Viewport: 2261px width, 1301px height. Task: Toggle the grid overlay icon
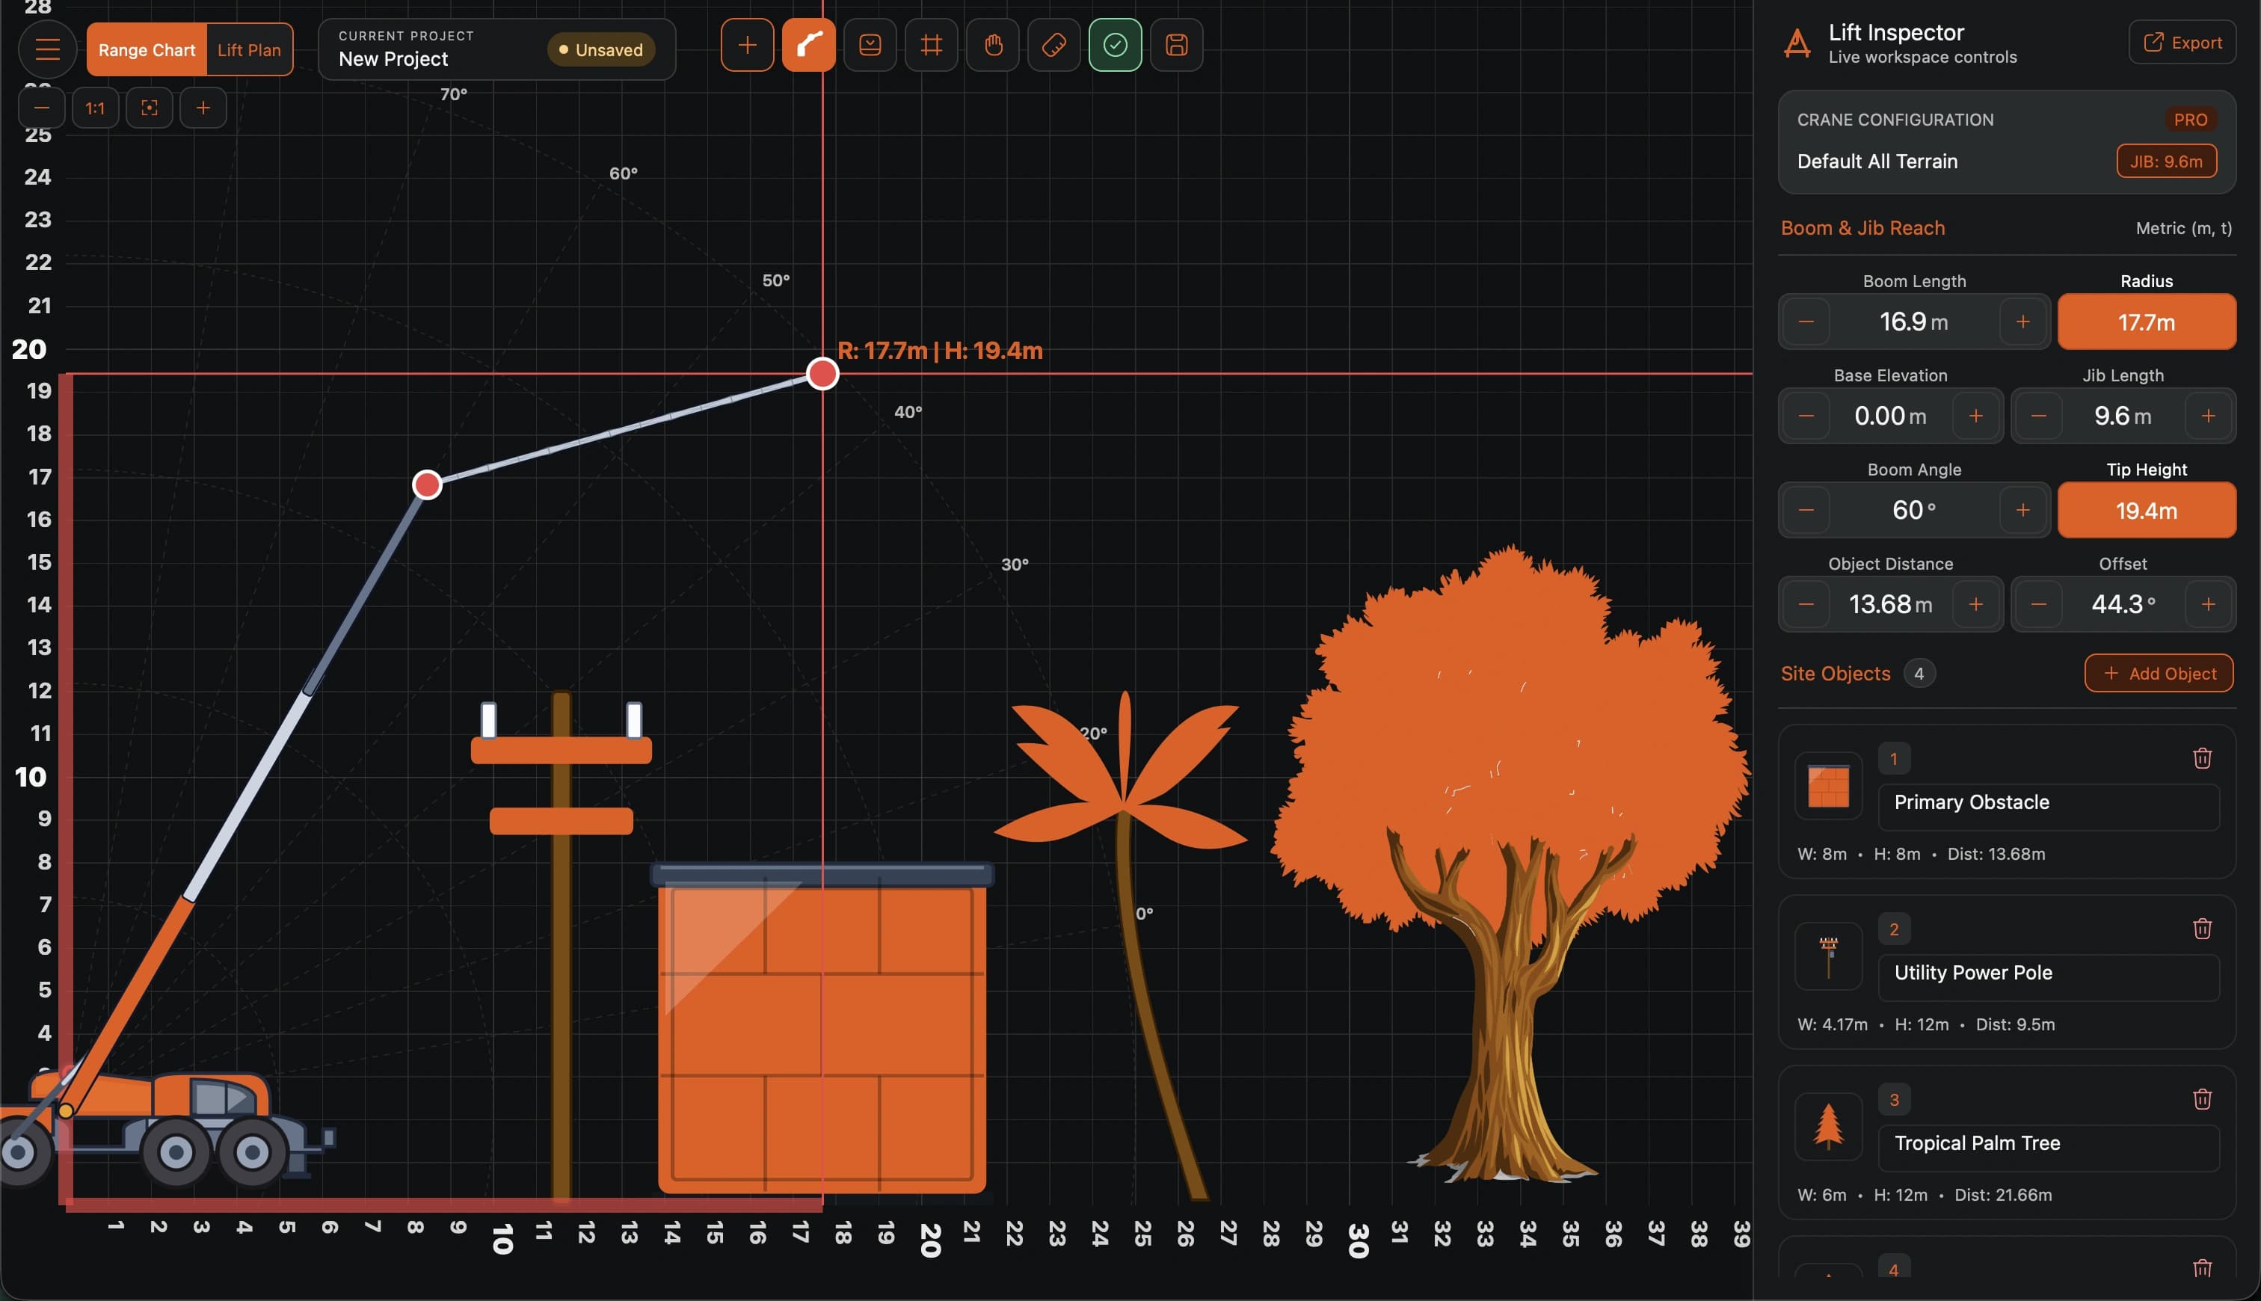(x=931, y=45)
